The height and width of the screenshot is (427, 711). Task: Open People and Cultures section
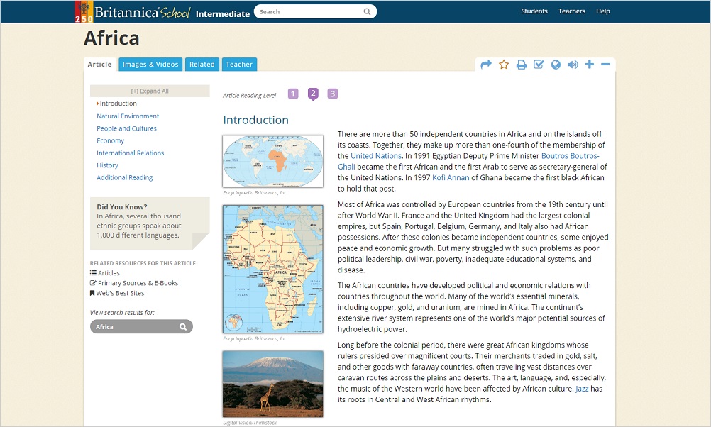coord(126,128)
